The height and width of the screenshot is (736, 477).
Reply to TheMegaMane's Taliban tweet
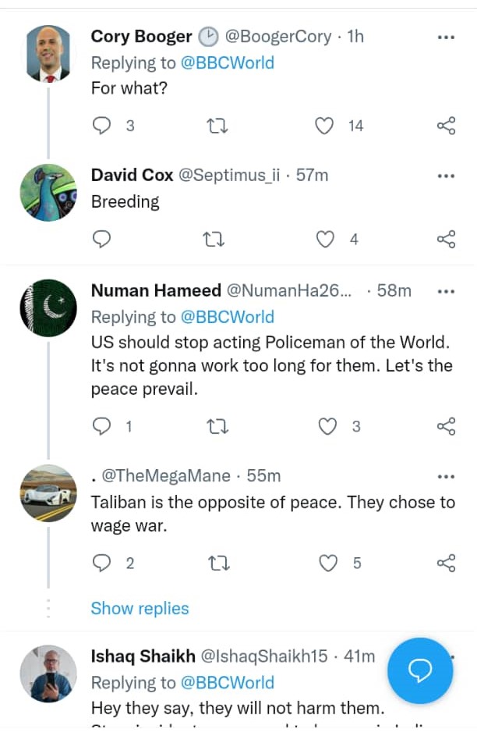(x=102, y=563)
